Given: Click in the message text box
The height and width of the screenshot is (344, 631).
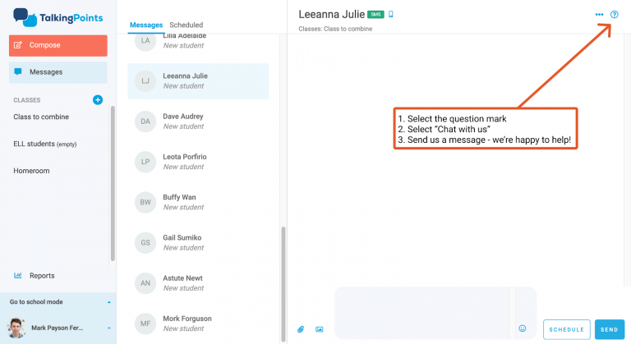Looking at the screenshot, I should coord(421,313).
